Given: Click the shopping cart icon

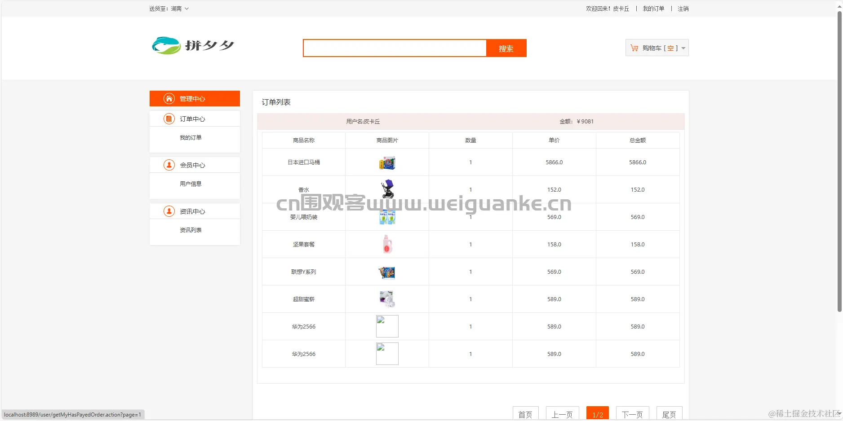Looking at the screenshot, I should click(x=634, y=48).
